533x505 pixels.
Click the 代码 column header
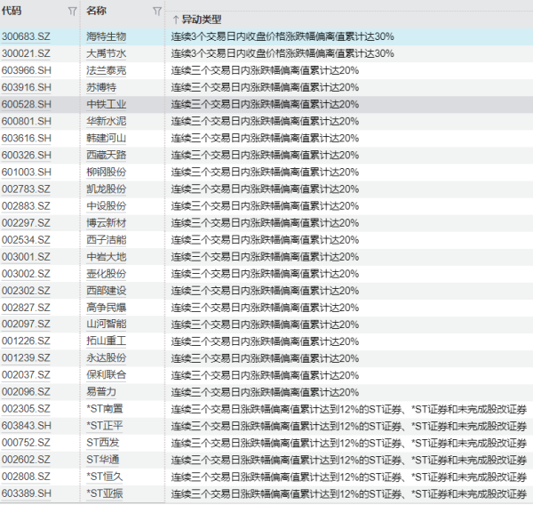click(12, 11)
